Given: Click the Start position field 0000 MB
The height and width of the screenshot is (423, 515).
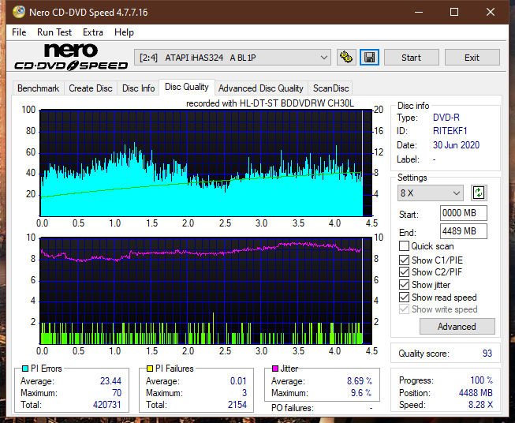Looking at the screenshot, I should (x=464, y=213).
